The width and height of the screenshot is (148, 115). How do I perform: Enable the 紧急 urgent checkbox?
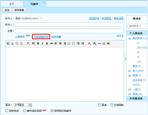pos(100,105)
